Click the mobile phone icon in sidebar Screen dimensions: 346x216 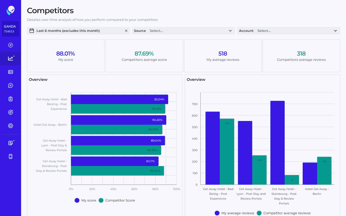[x=10, y=157]
